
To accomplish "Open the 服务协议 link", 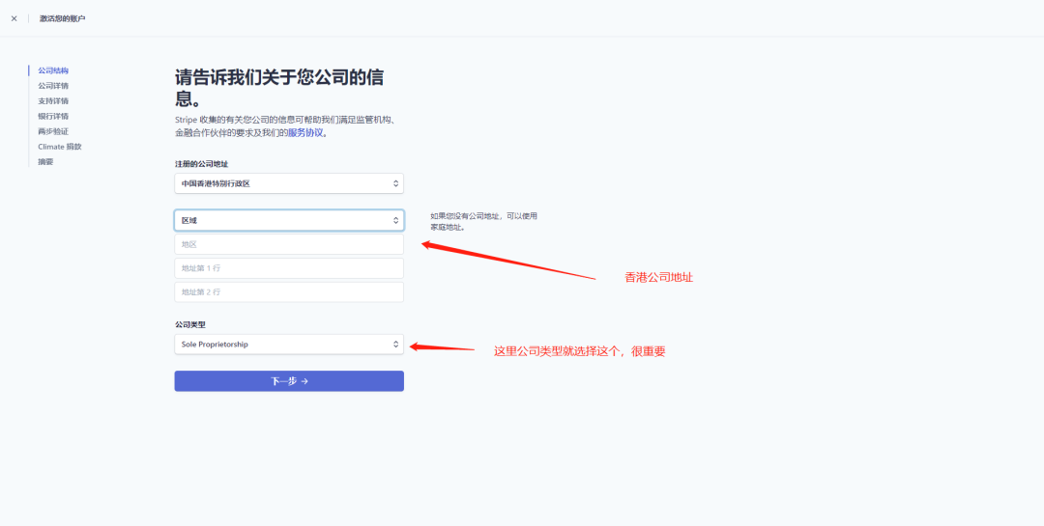I will coord(306,133).
